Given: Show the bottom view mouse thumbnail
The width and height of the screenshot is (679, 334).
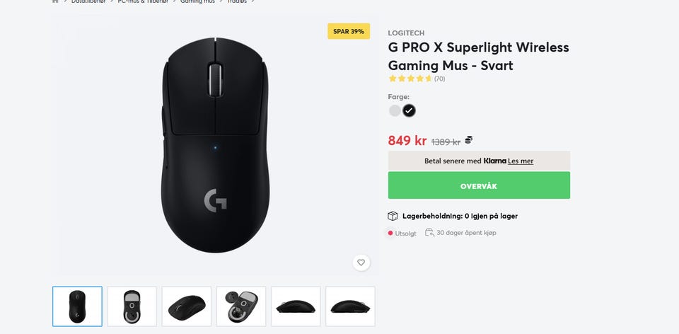Looking at the screenshot, I should click(x=132, y=306).
